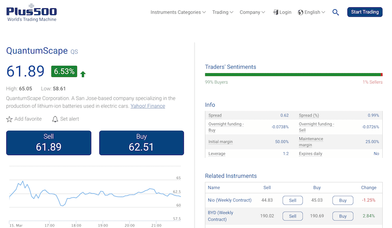The width and height of the screenshot is (392, 228).
Task: Click the Leverage label
Action: [217, 154]
